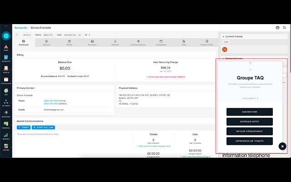Click the Assignation button

tap(250, 112)
